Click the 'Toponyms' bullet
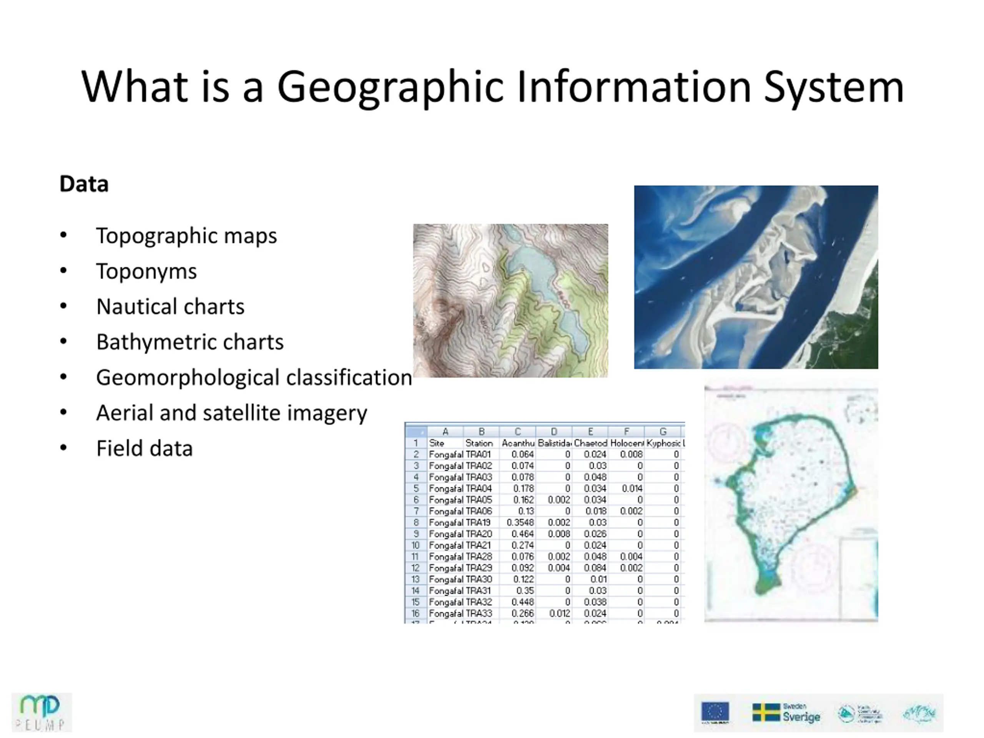Viewport: 984px width, 738px height. (146, 271)
